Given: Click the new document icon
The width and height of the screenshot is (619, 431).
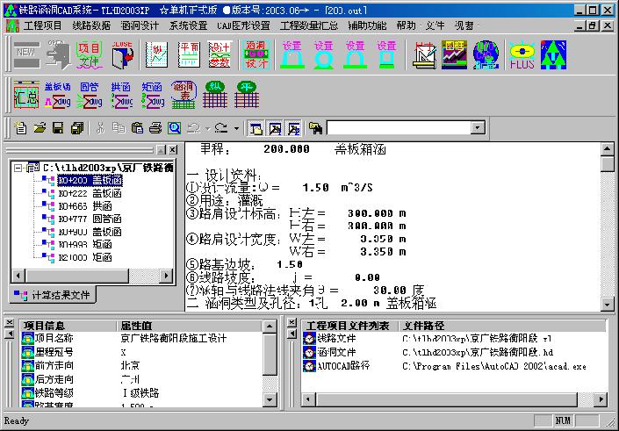Looking at the screenshot, I should pyautogui.click(x=20, y=128).
